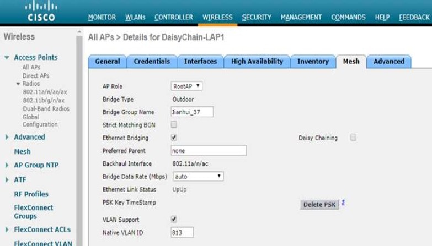Open Global Configuration link
This screenshot has height=246, width=432.
40,121
